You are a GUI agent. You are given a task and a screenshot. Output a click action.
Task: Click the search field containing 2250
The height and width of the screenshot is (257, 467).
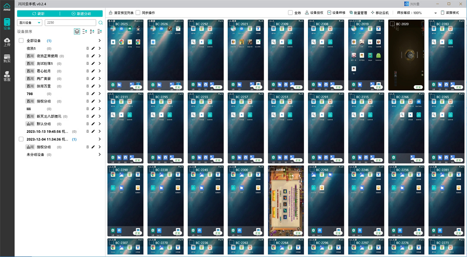70,23
